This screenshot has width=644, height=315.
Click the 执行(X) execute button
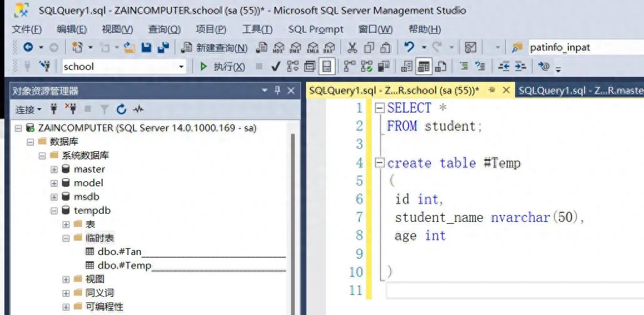point(222,66)
